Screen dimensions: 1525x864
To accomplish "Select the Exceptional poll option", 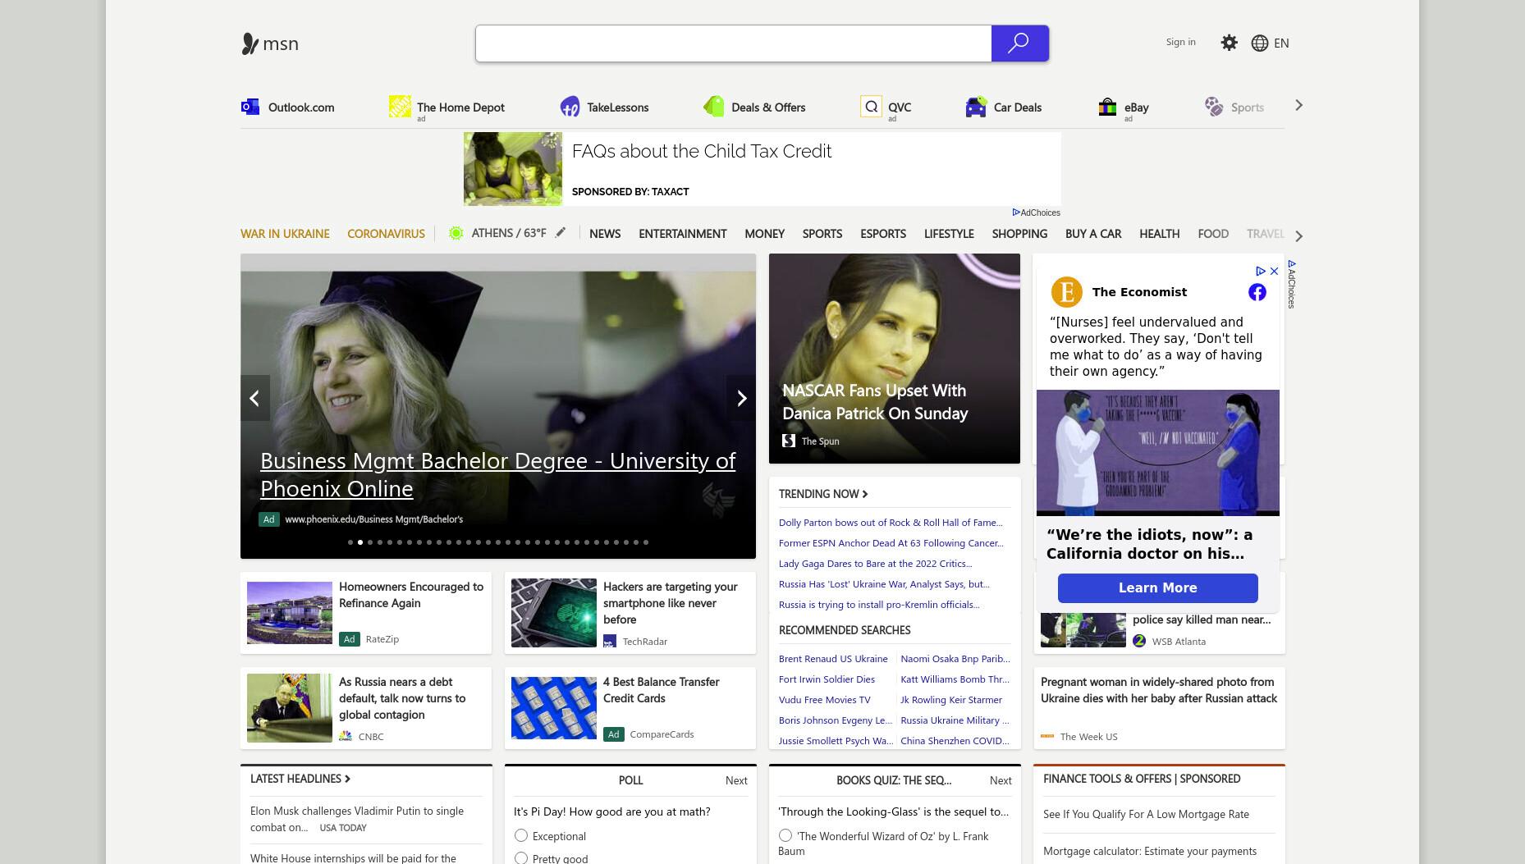I will click(521, 835).
